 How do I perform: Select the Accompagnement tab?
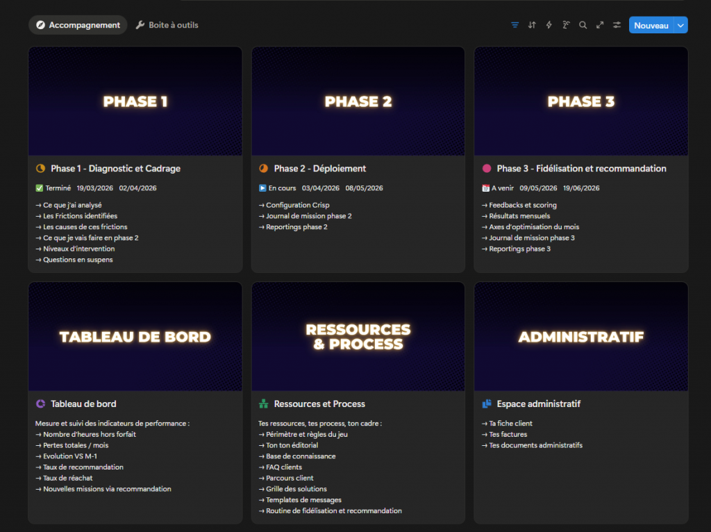[x=78, y=25]
